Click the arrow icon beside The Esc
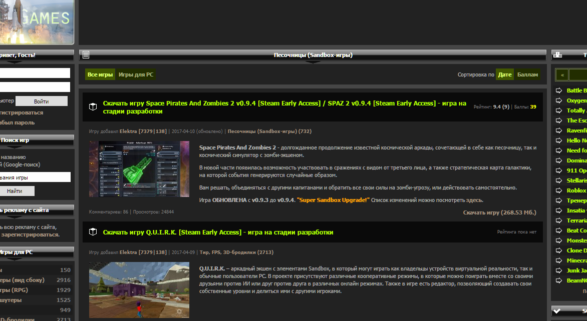Viewport: 587px width, 321px height. [x=559, y=120]
